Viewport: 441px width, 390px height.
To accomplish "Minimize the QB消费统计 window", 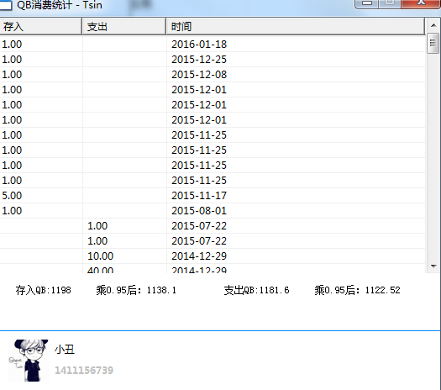I will 367,4.
